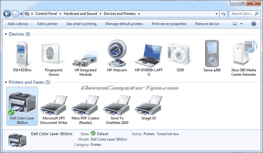
Task: Go back with the Back arrow button
Action: point(7,14)
